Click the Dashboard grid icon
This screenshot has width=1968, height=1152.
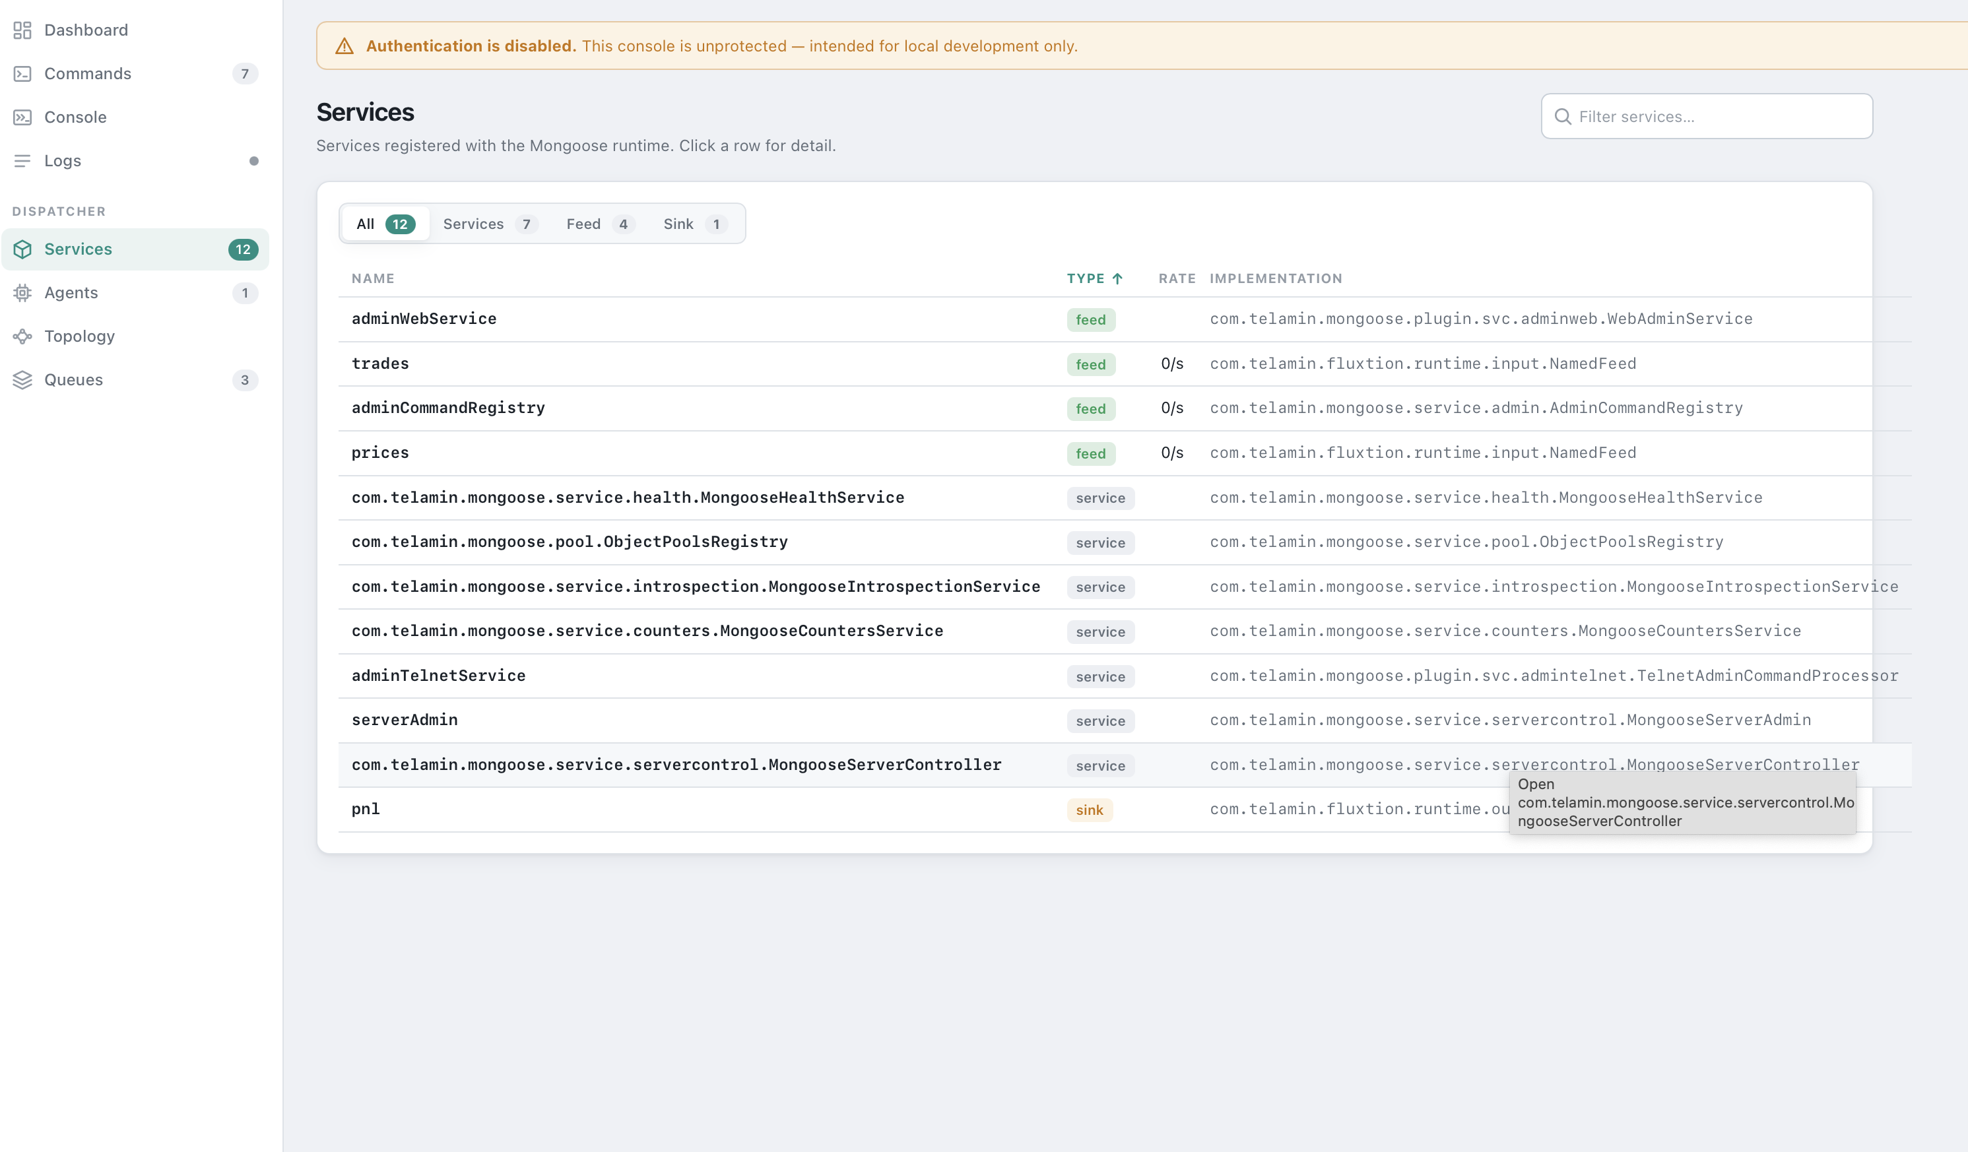22,30
